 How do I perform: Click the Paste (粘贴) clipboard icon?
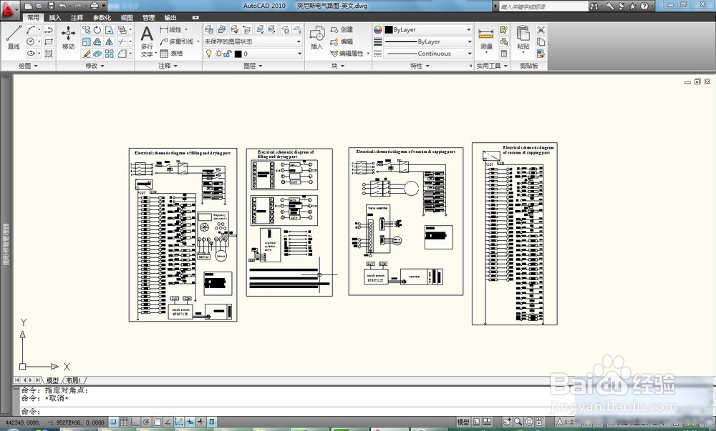click(523, 39)
